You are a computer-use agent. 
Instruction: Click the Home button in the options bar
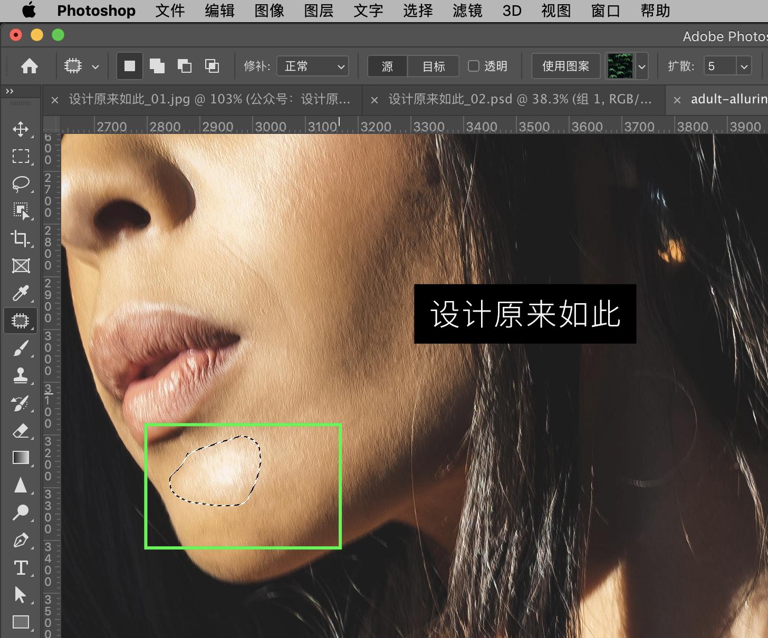(30, 66)
